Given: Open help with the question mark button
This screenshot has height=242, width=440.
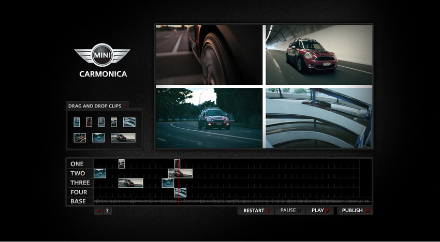Looking at the screenshot, I should click(x=107, y=211).
